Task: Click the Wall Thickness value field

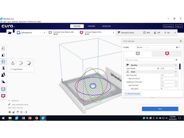Action: pyautogui.click(x=169, y=75)
